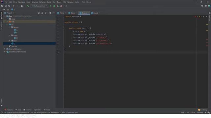Click the yellow warnings indicator in editor
Image resolution: width=211 pixels, height=118 pixels.
[200, 17]
